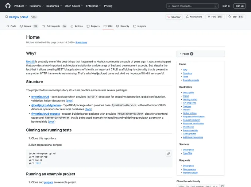This screenshot has height=187, width=251.
Task: Click the Sign in link
Action: pyautogui.click(x=226, y=6)
